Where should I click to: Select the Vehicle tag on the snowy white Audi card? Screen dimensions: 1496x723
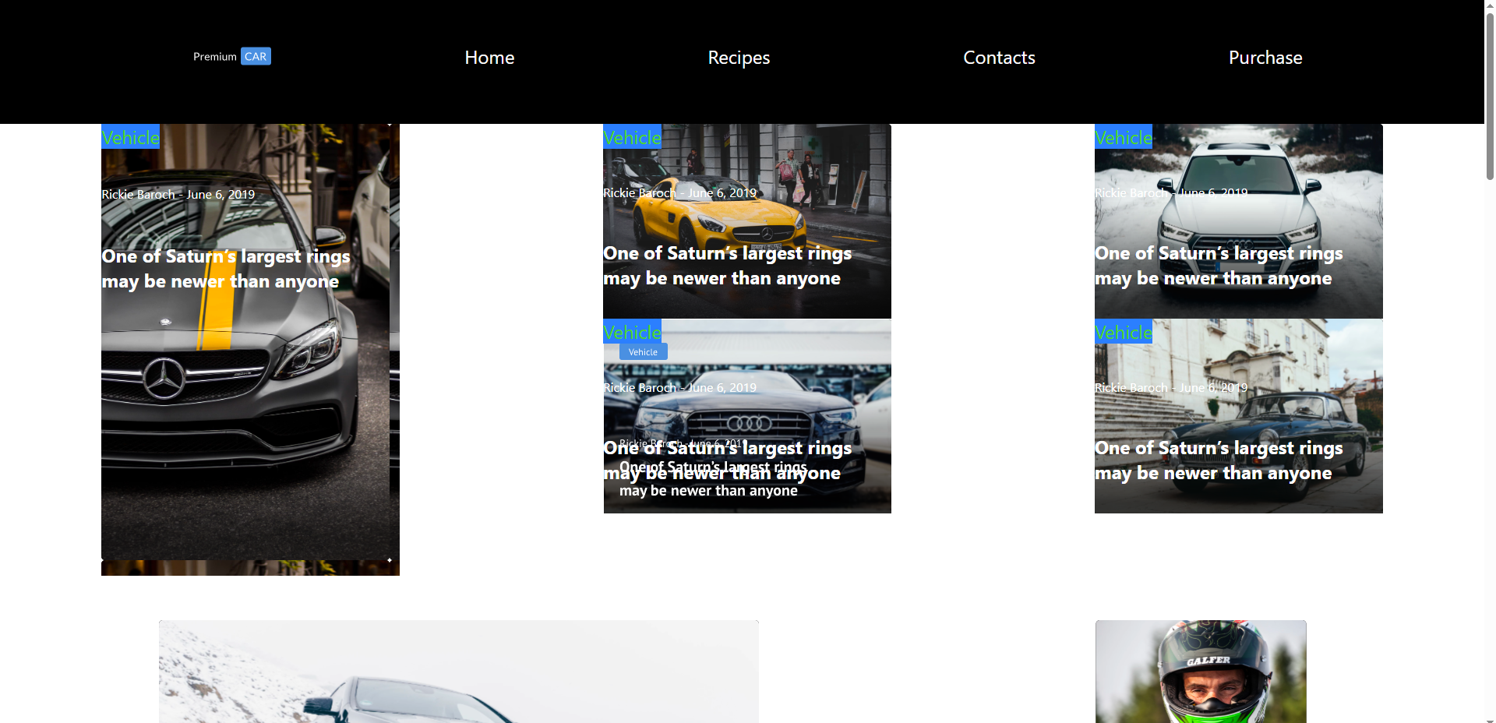tap(1123, 138)
